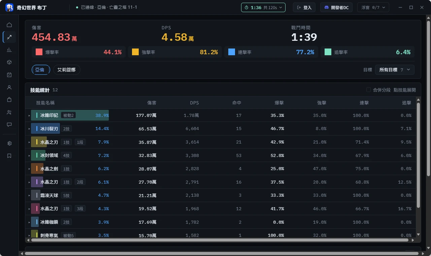Open the 開發者DC Discord button
The image size is (431, 256).
point(336,7)
